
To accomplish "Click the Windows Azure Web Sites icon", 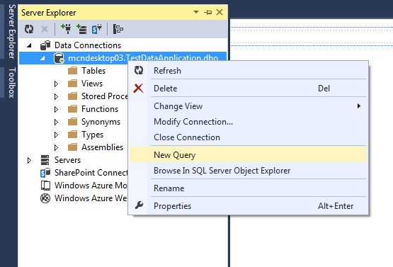I will [x=45, y=198].
